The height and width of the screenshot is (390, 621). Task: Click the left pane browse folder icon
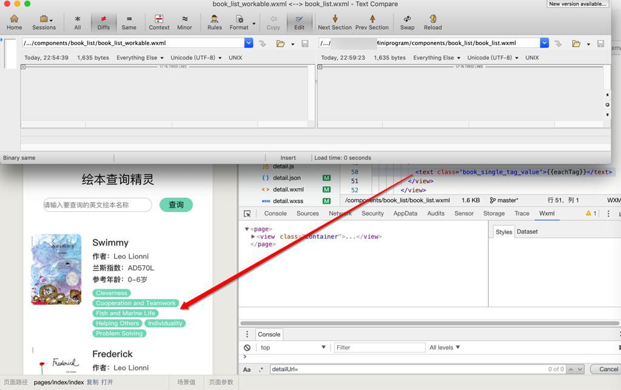pos(280,44)
